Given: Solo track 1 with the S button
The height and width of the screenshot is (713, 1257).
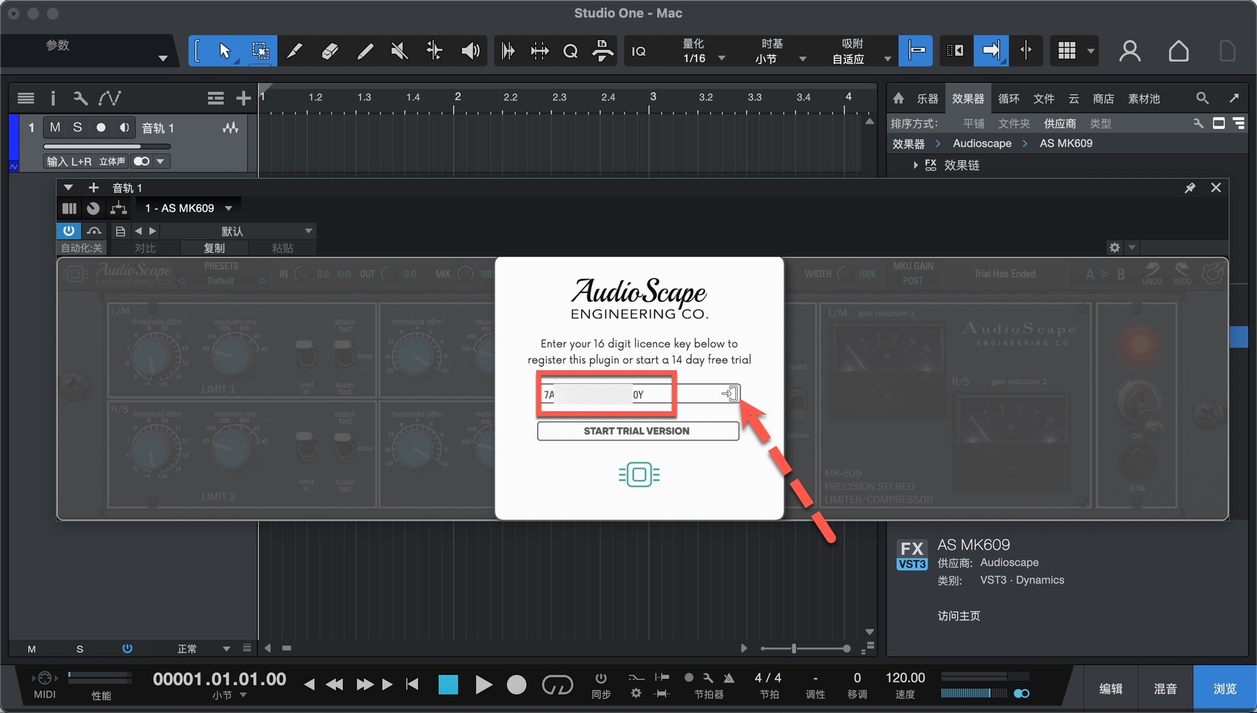Looking at the screenshot, I should coord(77,127).
